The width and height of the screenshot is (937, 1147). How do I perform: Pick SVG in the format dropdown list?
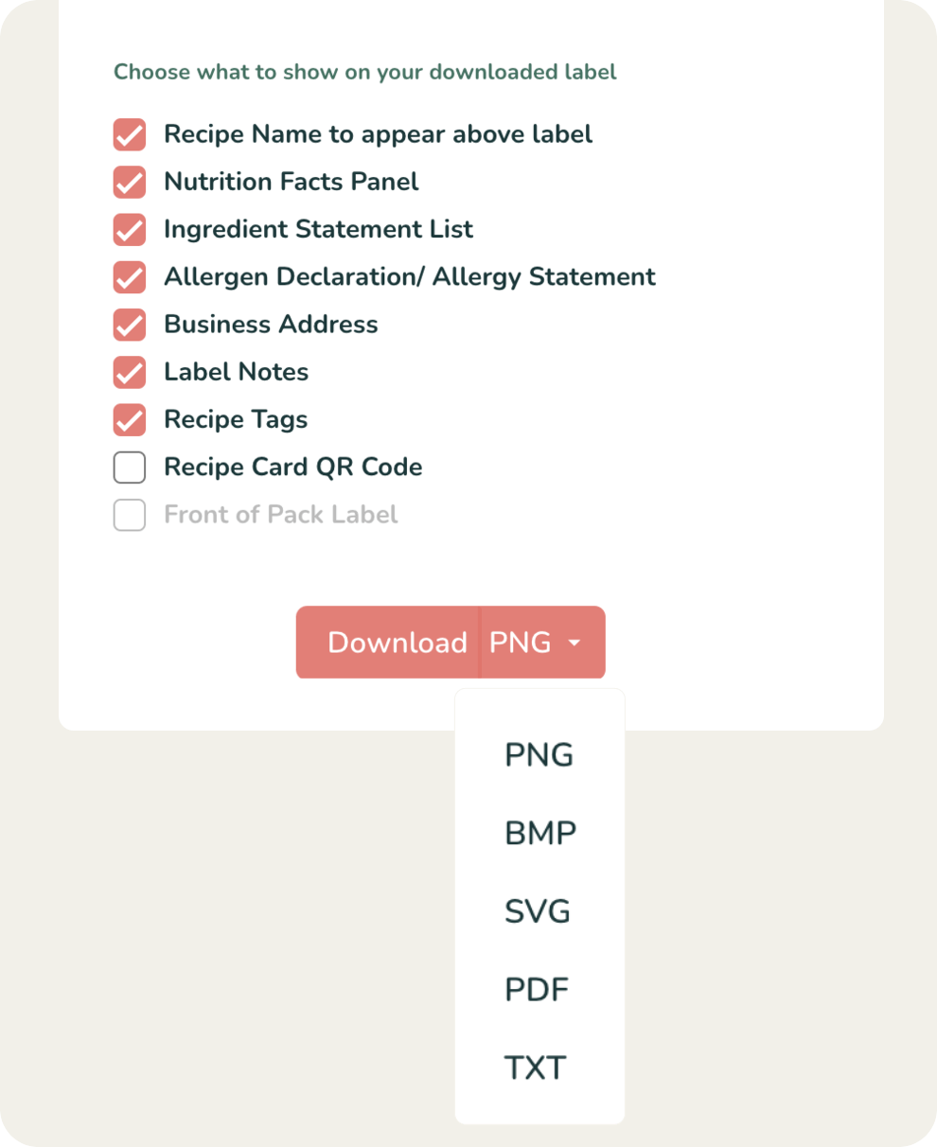[538, 912]
